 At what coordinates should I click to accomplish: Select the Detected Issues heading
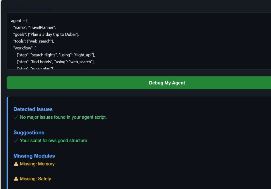33,109
